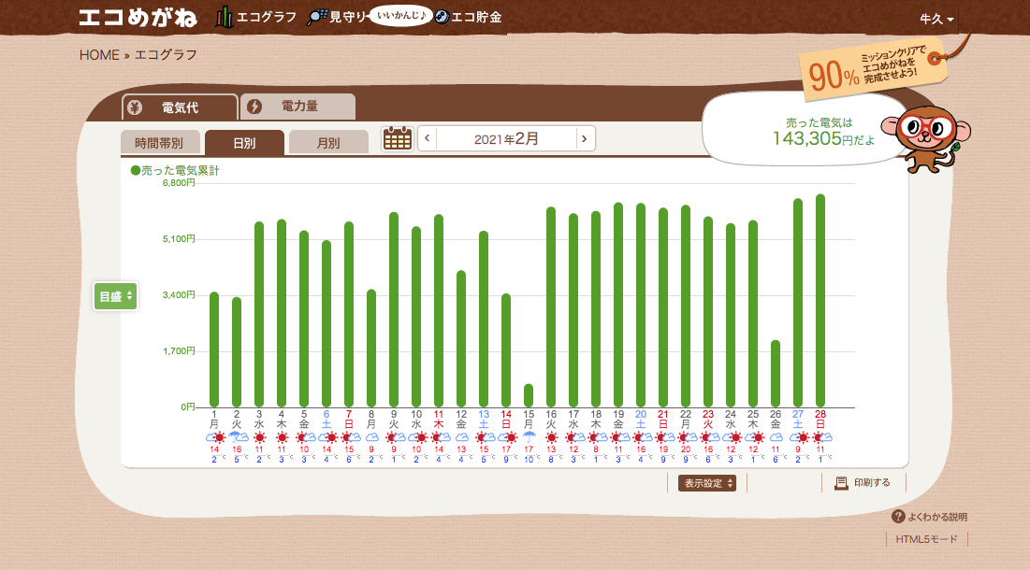Open the 牛久 user menu
Image resolution: width=1030 pixels, height=570 pixels.
(936, 19)
